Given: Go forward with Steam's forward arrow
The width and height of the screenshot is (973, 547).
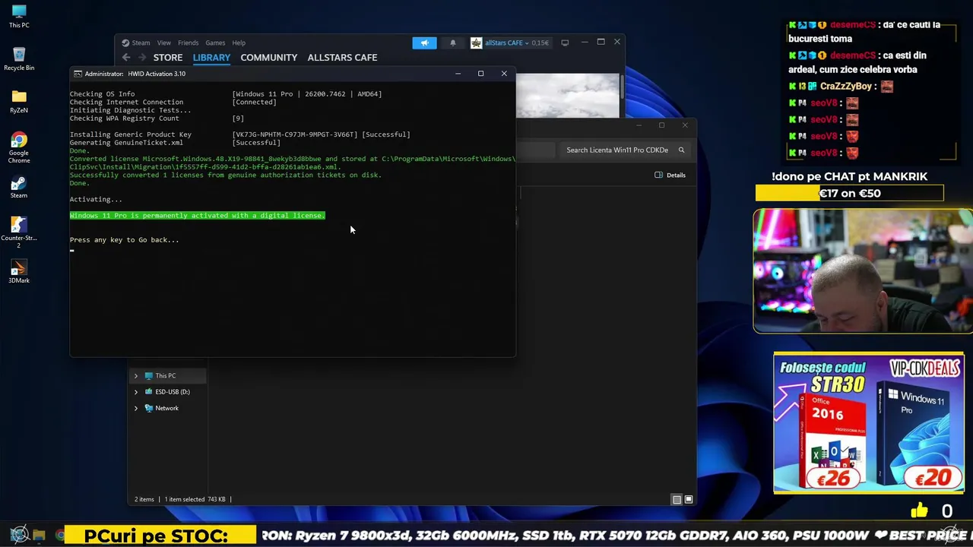Looking at the screenshot, I should click(x=142, y=58).
